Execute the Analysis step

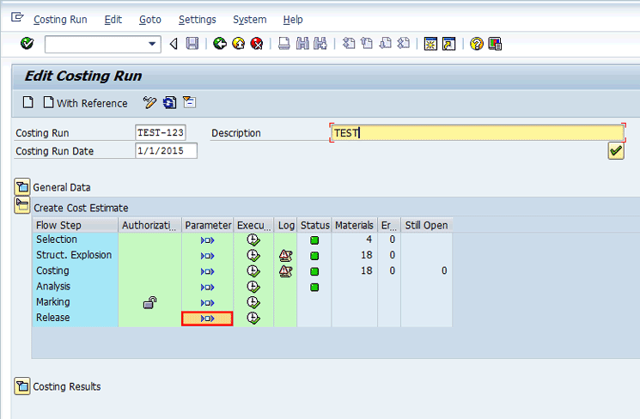253,287
